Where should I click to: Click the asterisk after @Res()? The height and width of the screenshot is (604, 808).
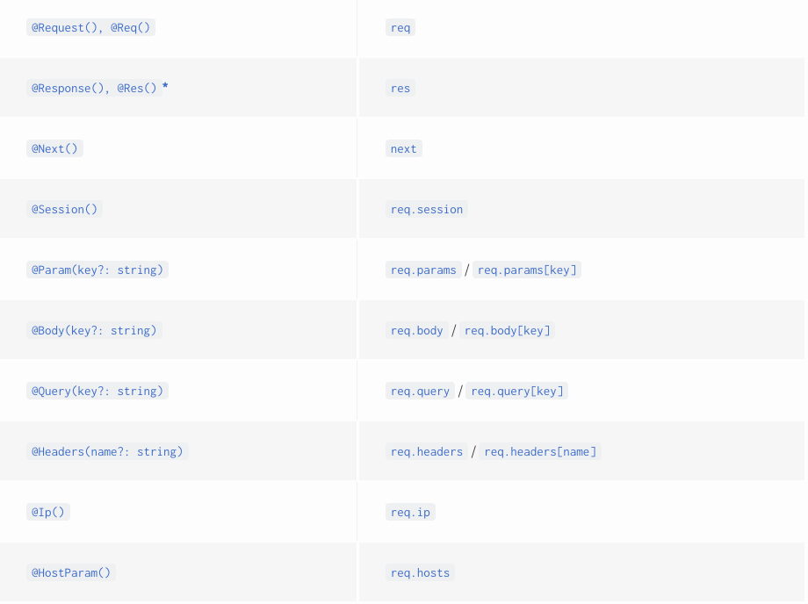pos(165,85)
